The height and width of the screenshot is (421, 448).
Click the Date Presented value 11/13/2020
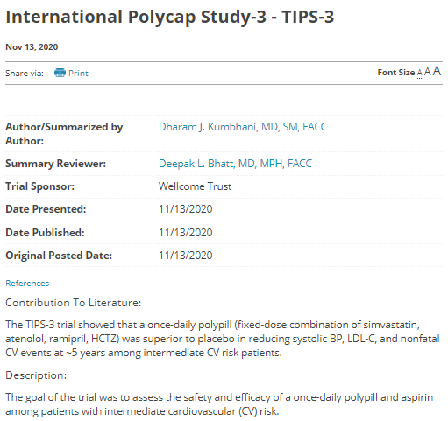click(x=185, y=209)
